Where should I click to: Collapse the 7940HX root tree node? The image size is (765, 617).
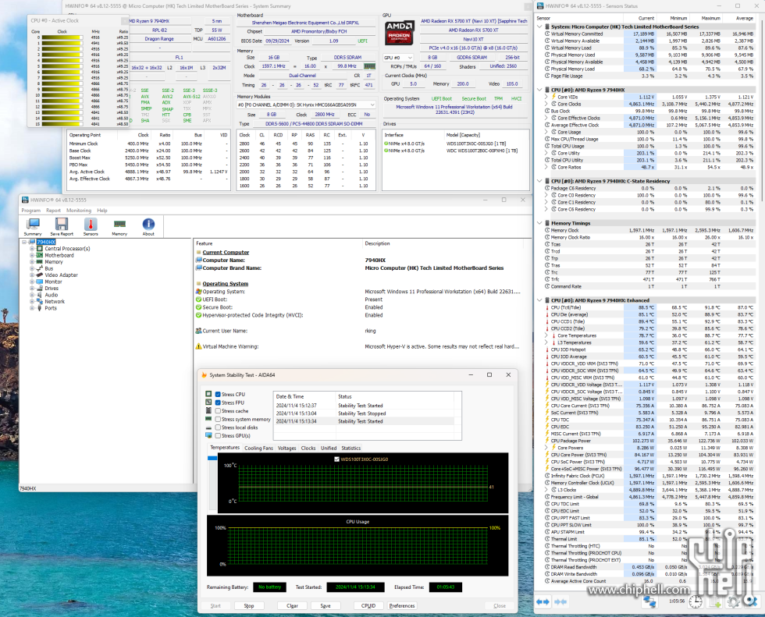pos(24,242)
